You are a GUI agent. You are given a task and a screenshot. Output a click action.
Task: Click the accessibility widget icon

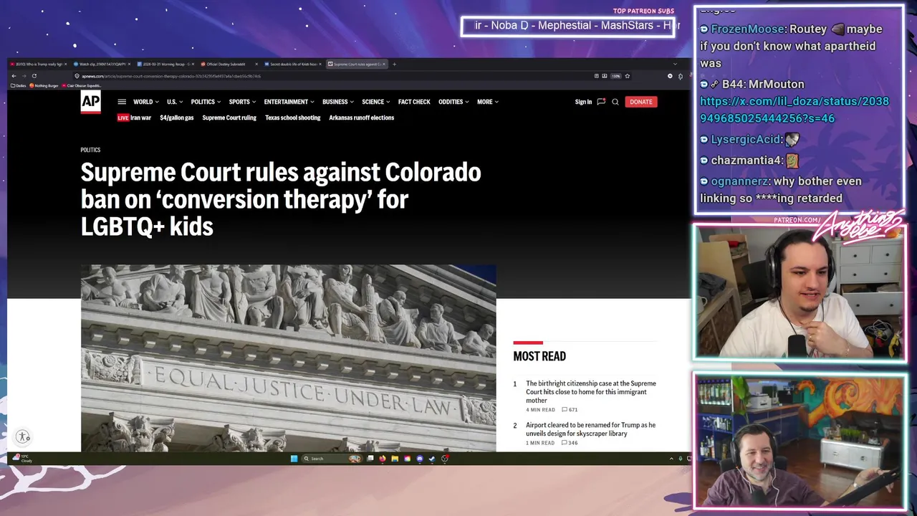[x=23, y=436]
